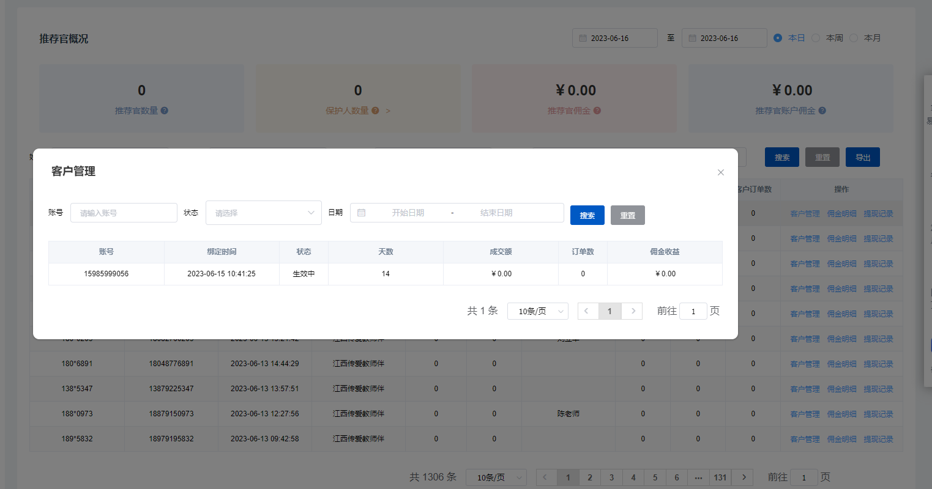Click the 陈老师 cell
The height and width of the screenshot is (489, 932).
pyautogui.click(x=569, y=414)
